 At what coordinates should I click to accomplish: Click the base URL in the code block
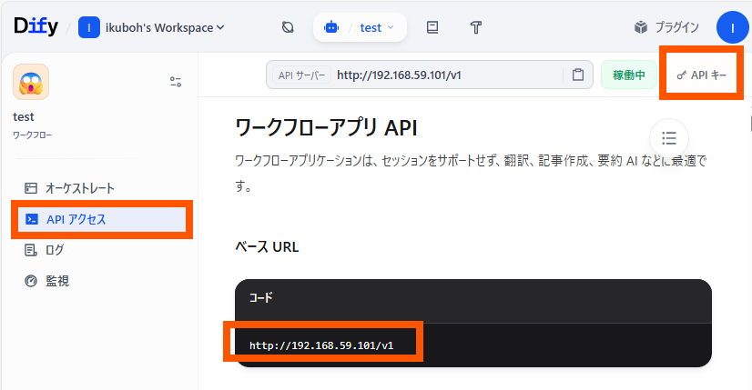click(x=323, y=345)
